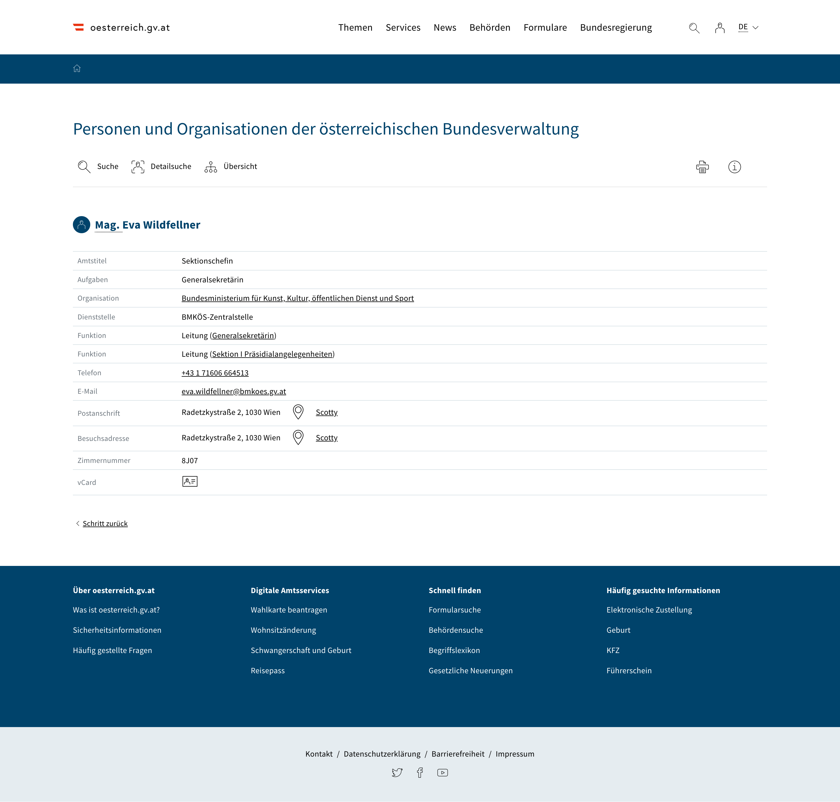Click the oesterreich.gv.at logo

click(121, 27)
